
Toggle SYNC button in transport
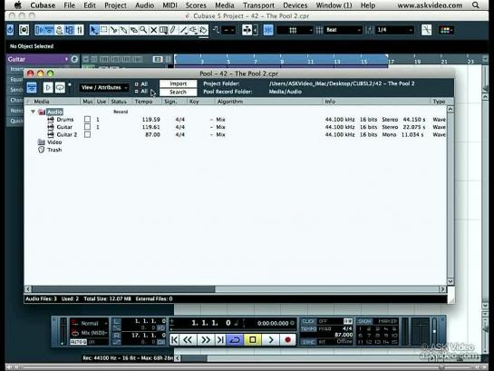click(308, 342)
